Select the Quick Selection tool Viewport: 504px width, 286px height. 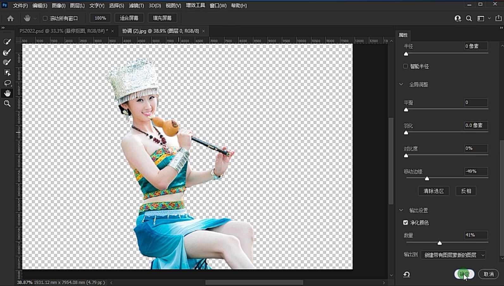(7, 41)
